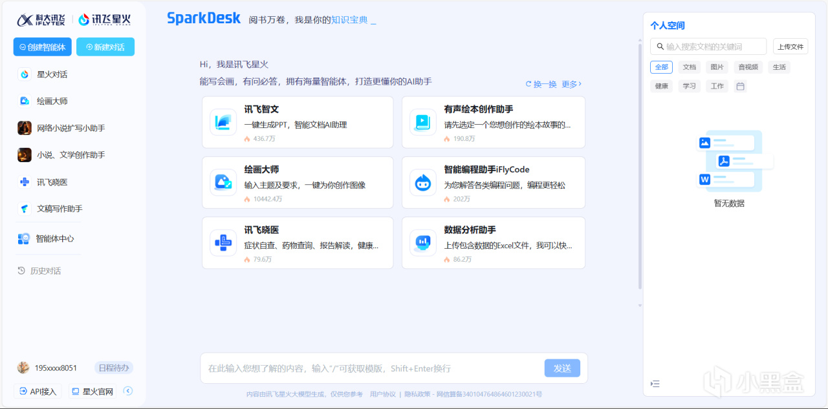The image size is (828, 409).
Task: Click the user avatar for 195xxxx8051
Action: coord(23,368)
